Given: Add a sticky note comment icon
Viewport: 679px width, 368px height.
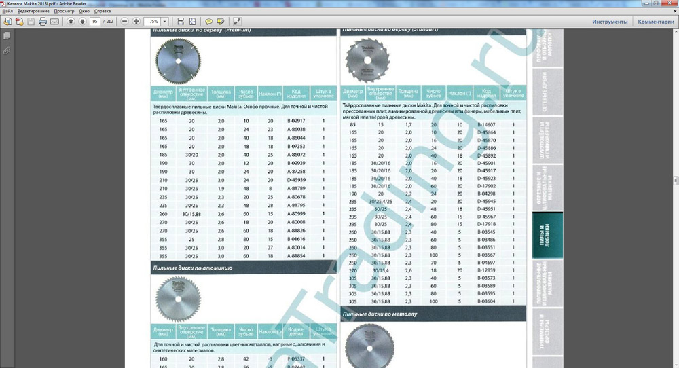Looking at the screenshot, I should (208, 21).
